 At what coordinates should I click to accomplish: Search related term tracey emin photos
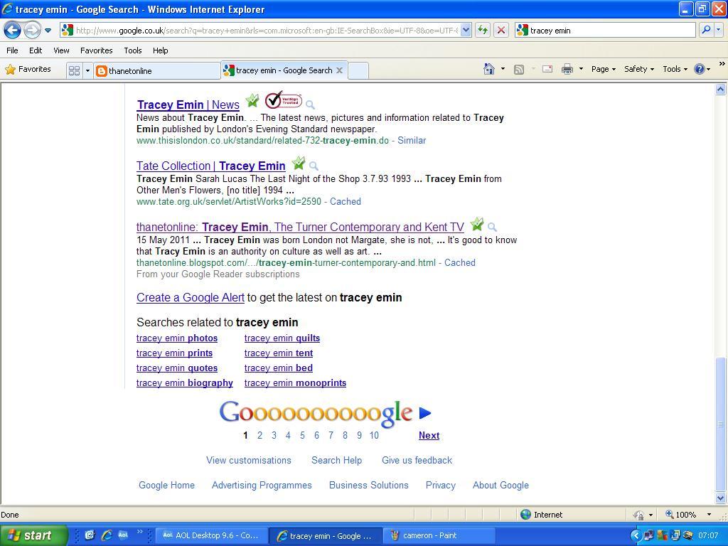tap(177, 338)
